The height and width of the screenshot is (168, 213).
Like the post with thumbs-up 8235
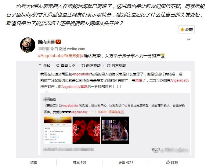(x=172, y=162)
